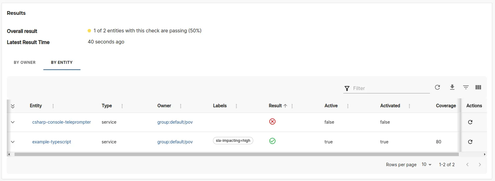495x181 pixels.
Task: Select the BY ENTITY tab
Action: pos(62,62)
